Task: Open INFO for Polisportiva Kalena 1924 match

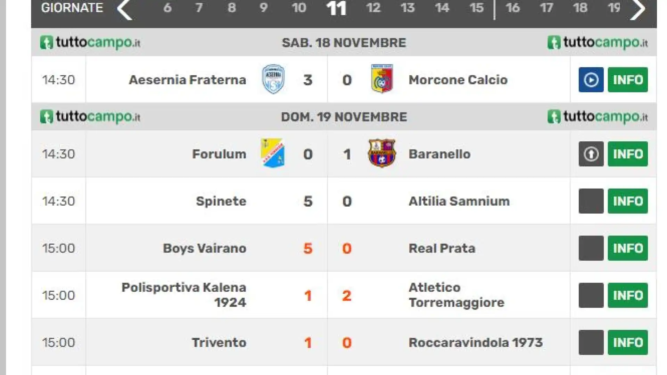Action: click(628, 295)
